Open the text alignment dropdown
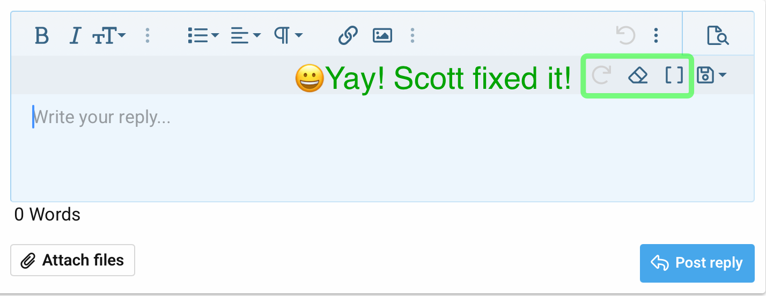The image size is (766, 296). (246, 36)
